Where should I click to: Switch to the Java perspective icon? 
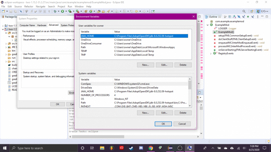[x=258, y=11]
